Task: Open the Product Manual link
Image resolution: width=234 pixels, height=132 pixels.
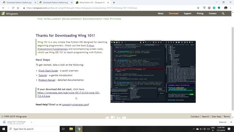Action: tap(47, 80)
